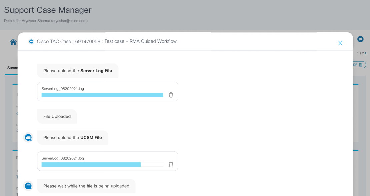Click the bot avatar beside UCSM File prompt
The width and height of the screenshot is (370, 196).
[x=28, y=137]
